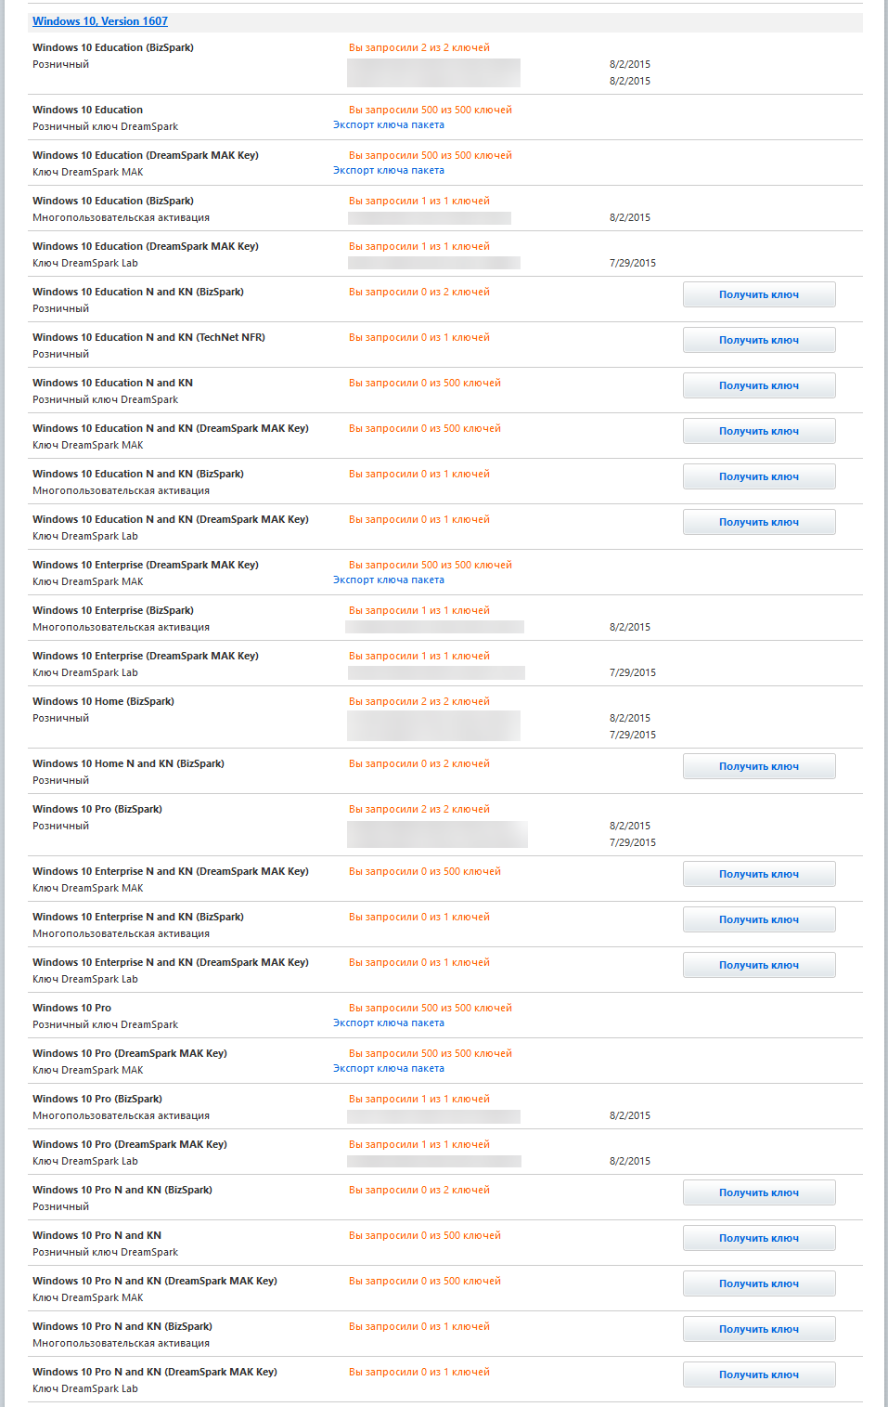Export package key for Windows 10 Enterprise DreamSpark MAK
888x1407 pixels.
coord(389,580)
